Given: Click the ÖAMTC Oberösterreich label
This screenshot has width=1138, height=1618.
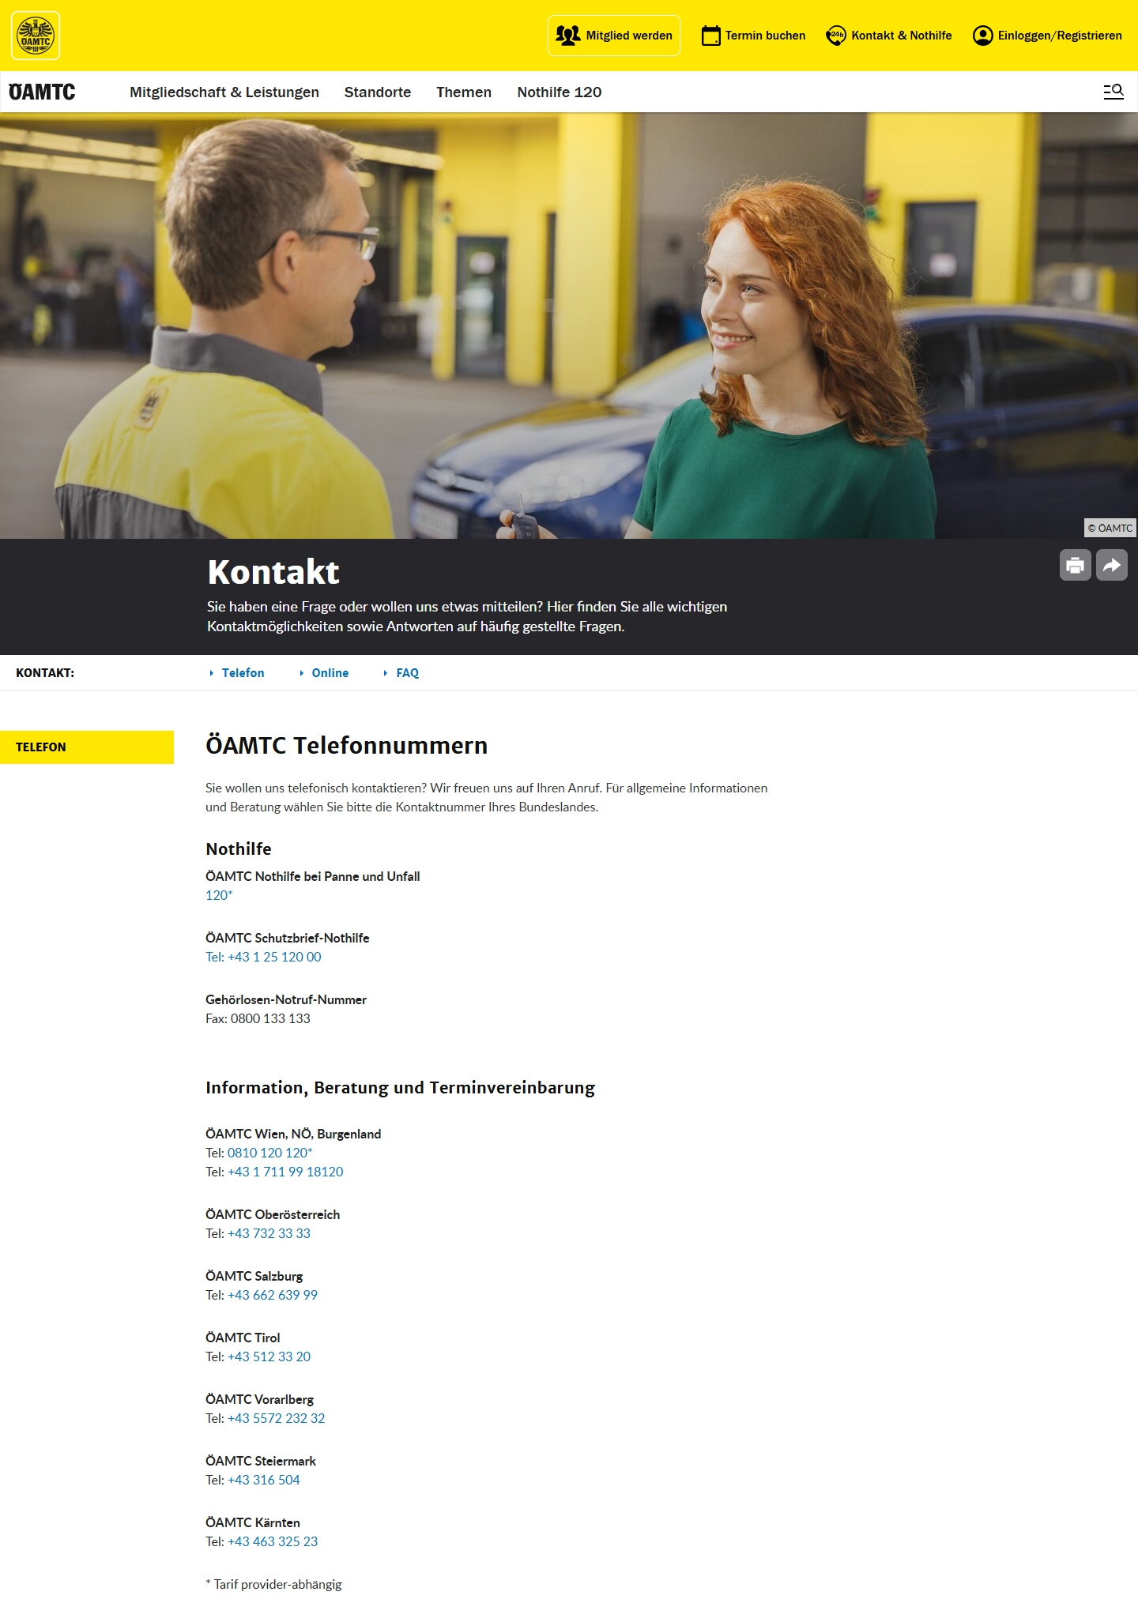Looking at the screenshot, I should [273, 1214].
